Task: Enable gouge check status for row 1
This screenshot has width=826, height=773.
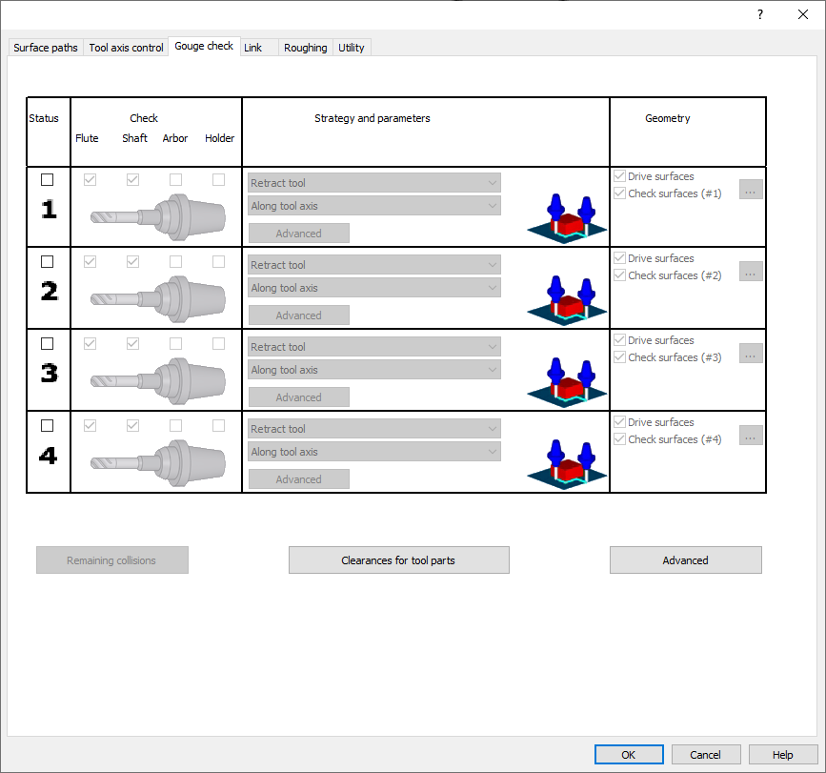Action: pyautogui.click(x=48, y=180)
